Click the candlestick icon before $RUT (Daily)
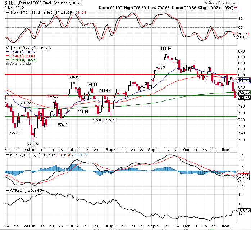Viewport: 251px width, 230px height. tap(8, 48)
